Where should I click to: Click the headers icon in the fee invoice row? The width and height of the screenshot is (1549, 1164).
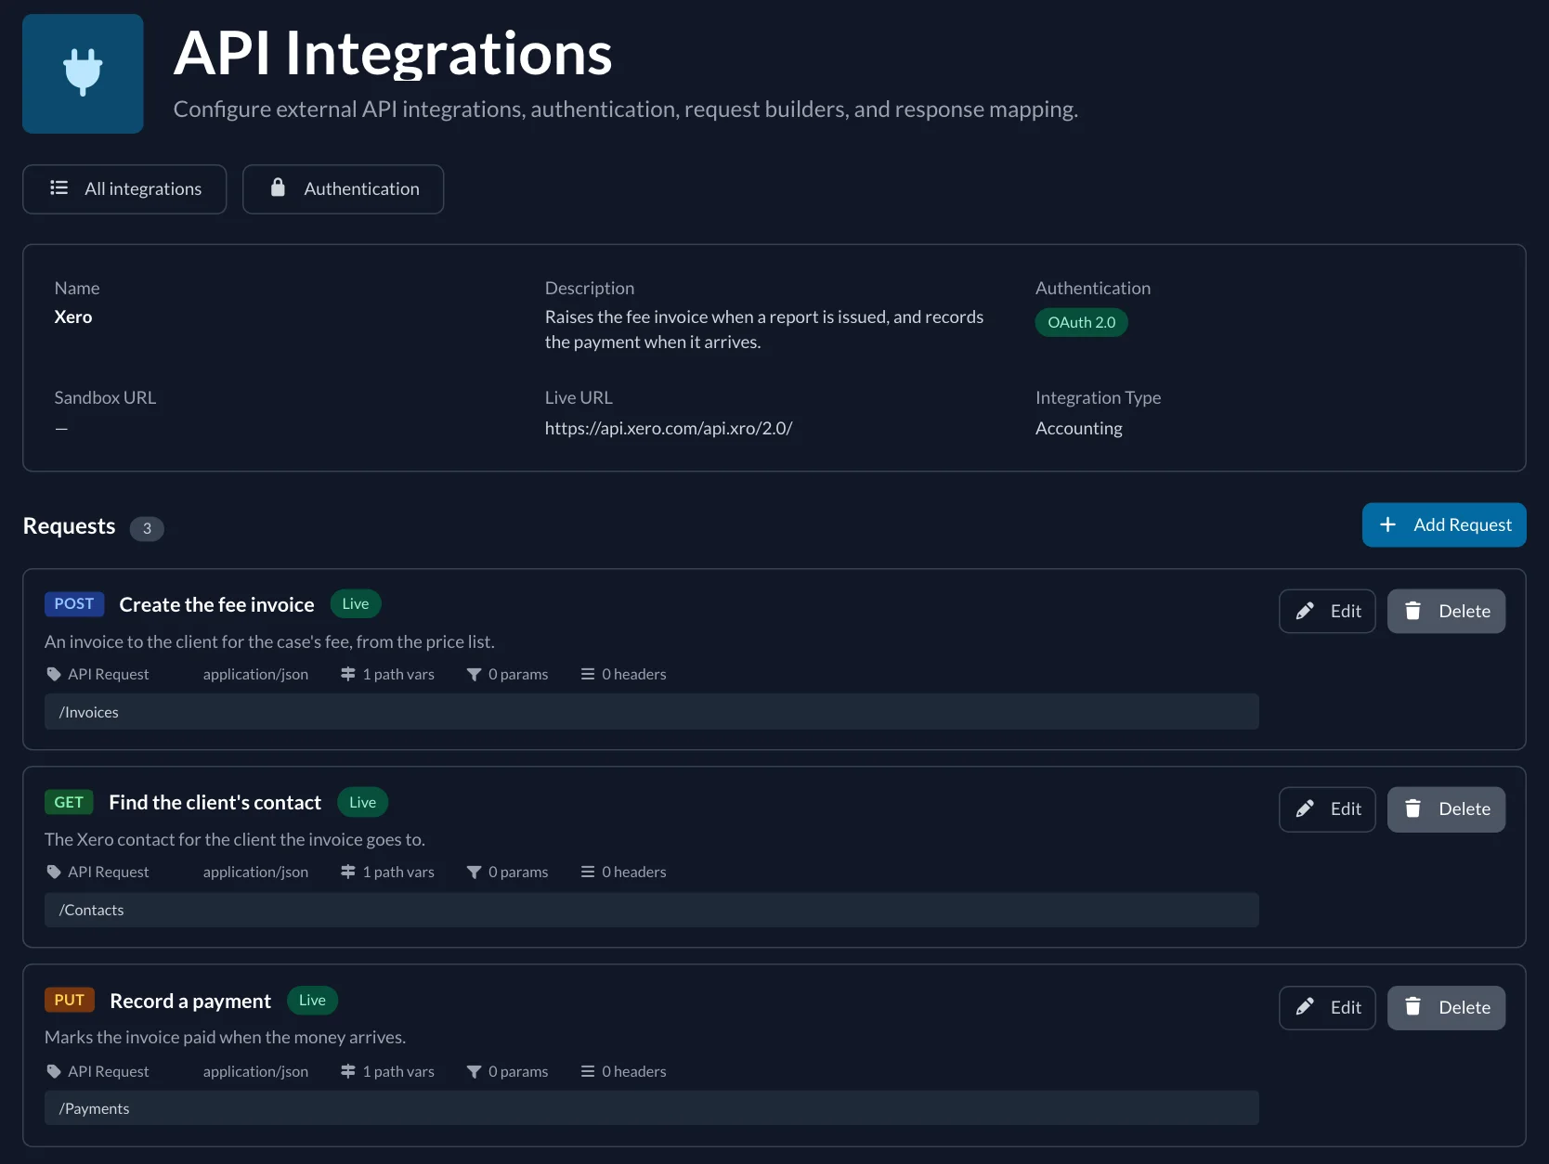pyautogui.click(x=588, y=675)
